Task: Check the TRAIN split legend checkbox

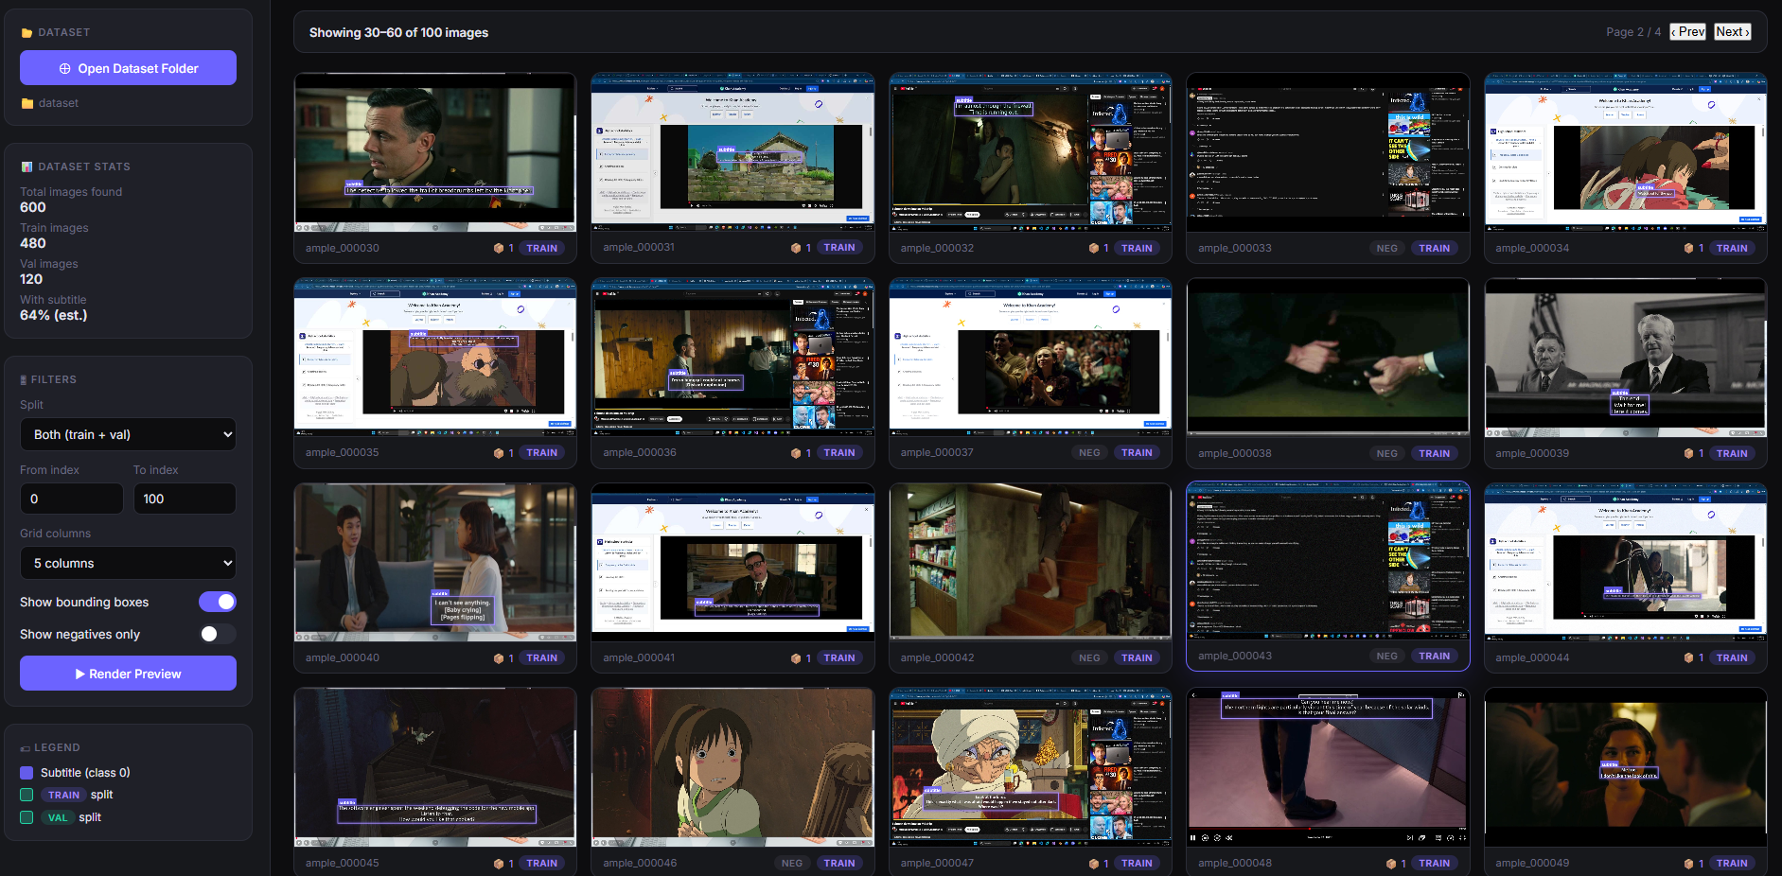Action: tap(26, 795)
